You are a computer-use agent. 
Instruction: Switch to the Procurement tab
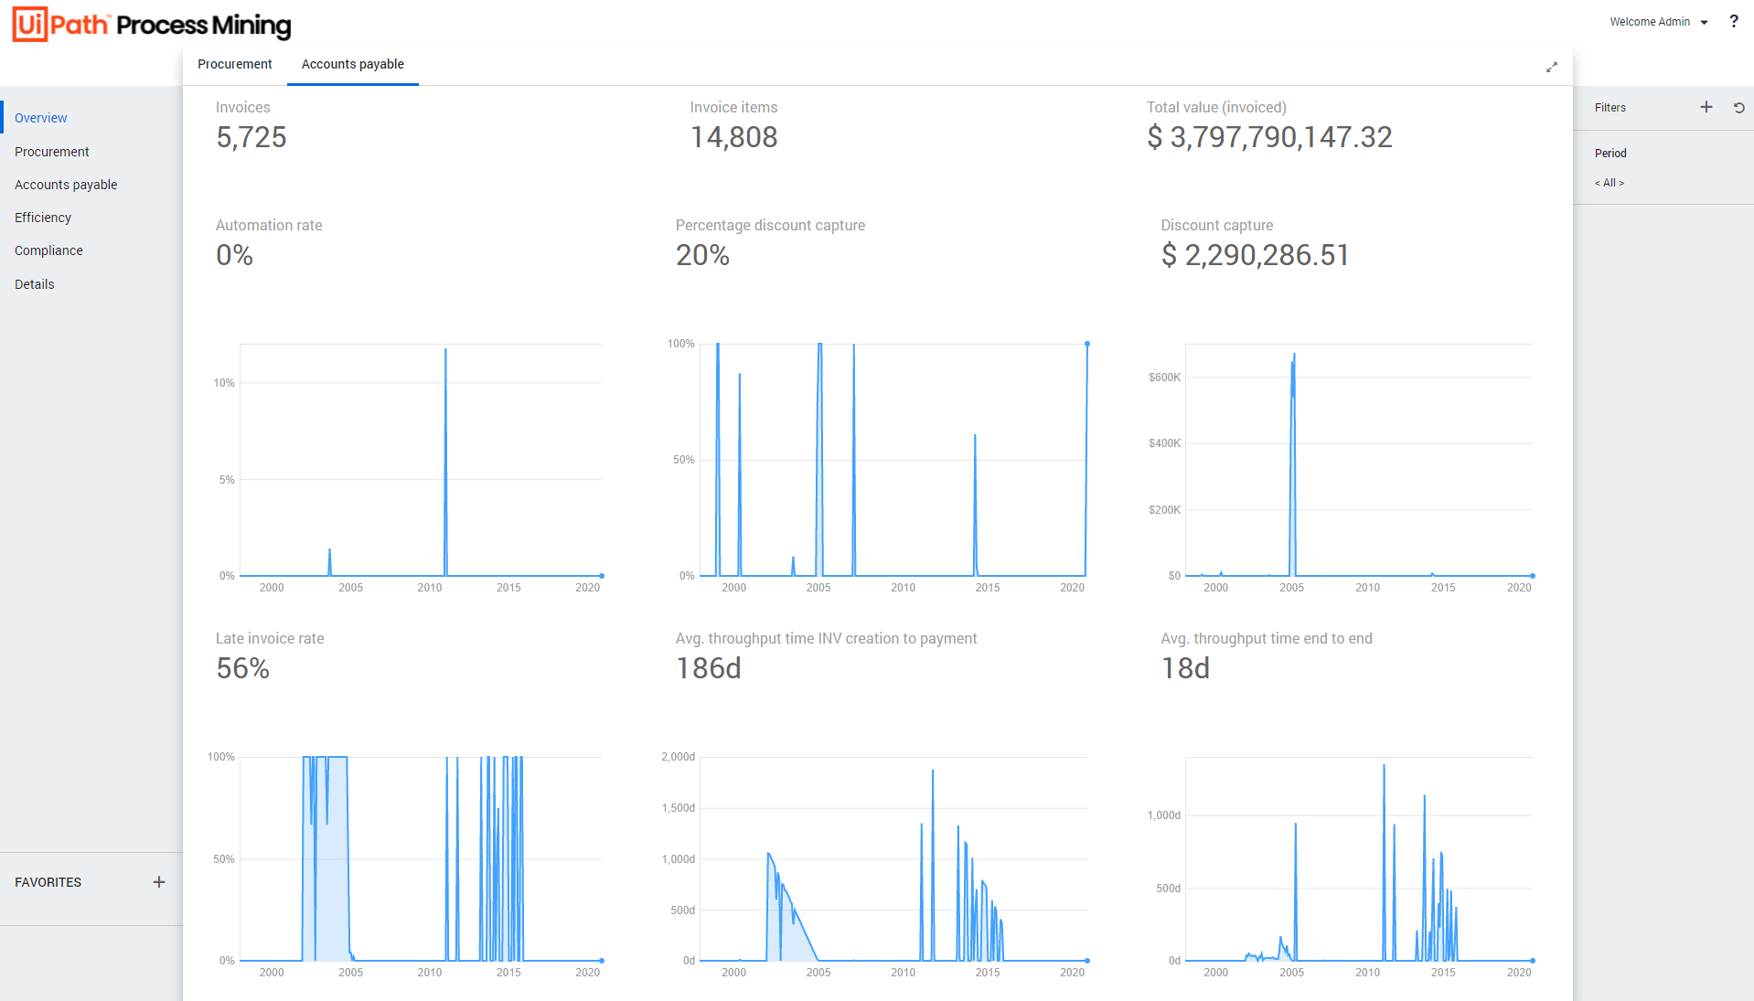(x=234, y=64)
